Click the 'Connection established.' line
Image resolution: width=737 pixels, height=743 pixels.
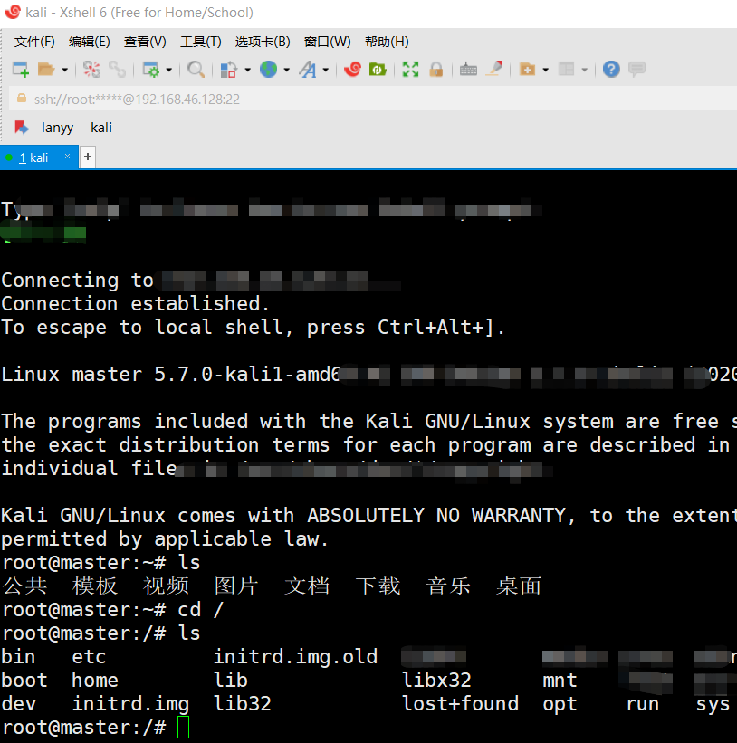(x=136, y=304)
